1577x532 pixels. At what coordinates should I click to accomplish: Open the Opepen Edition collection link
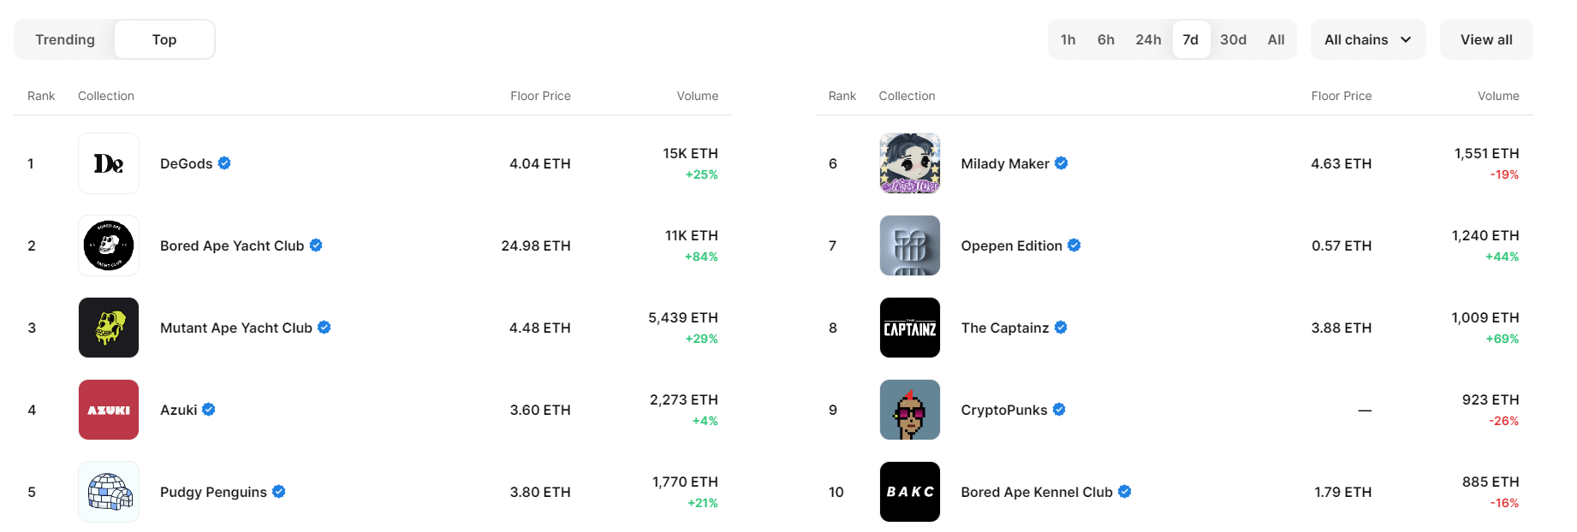(x=1011, y=245)
